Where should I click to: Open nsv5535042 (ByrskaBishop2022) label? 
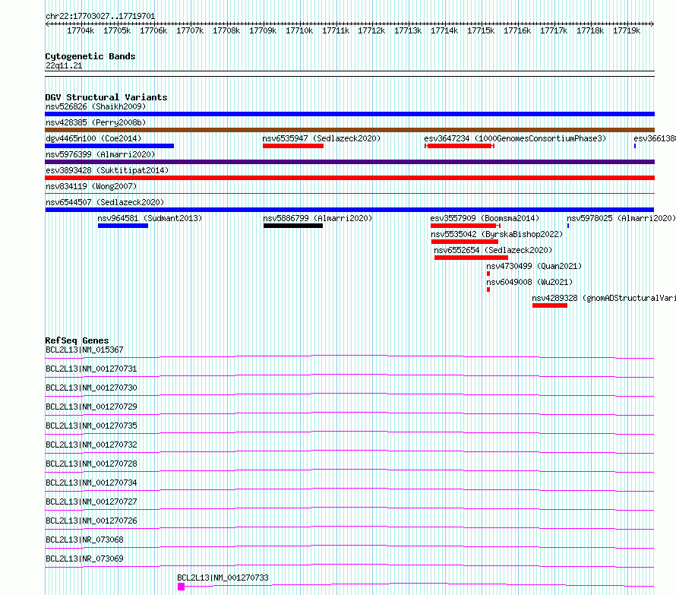497,234
